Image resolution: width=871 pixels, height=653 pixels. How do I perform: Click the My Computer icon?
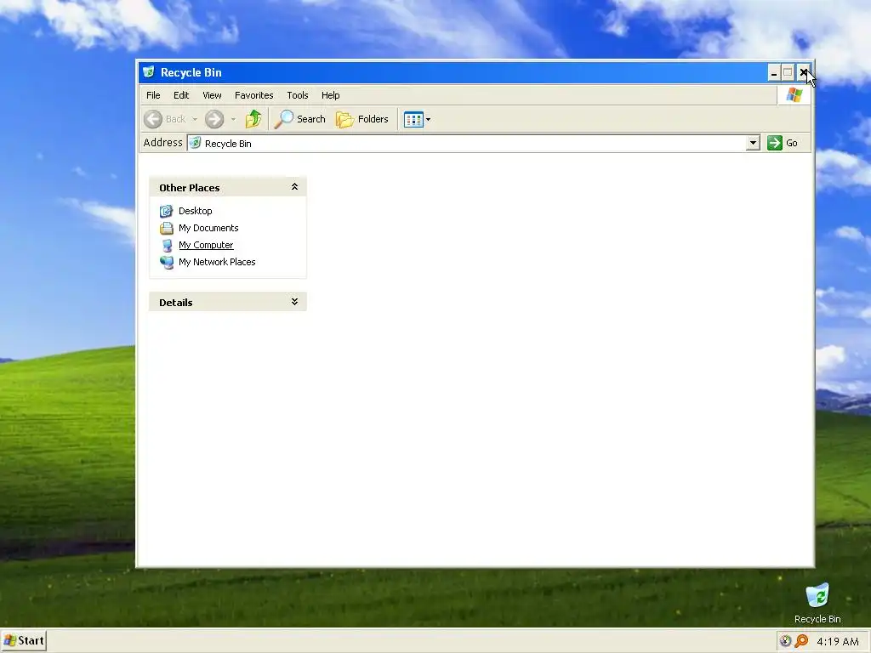coord(167,246)
